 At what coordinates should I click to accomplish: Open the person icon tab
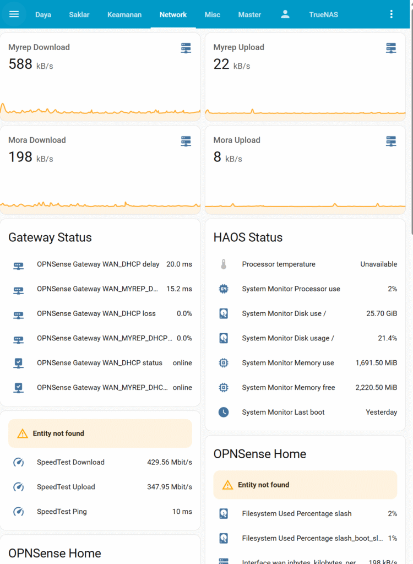click(285, 14)
